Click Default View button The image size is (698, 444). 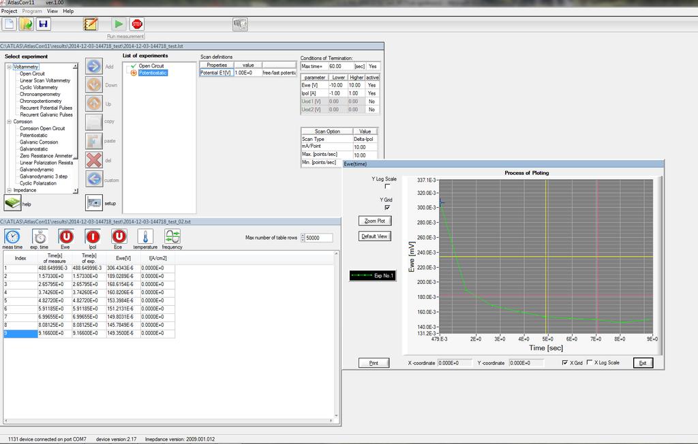click(x=375, y=236)
